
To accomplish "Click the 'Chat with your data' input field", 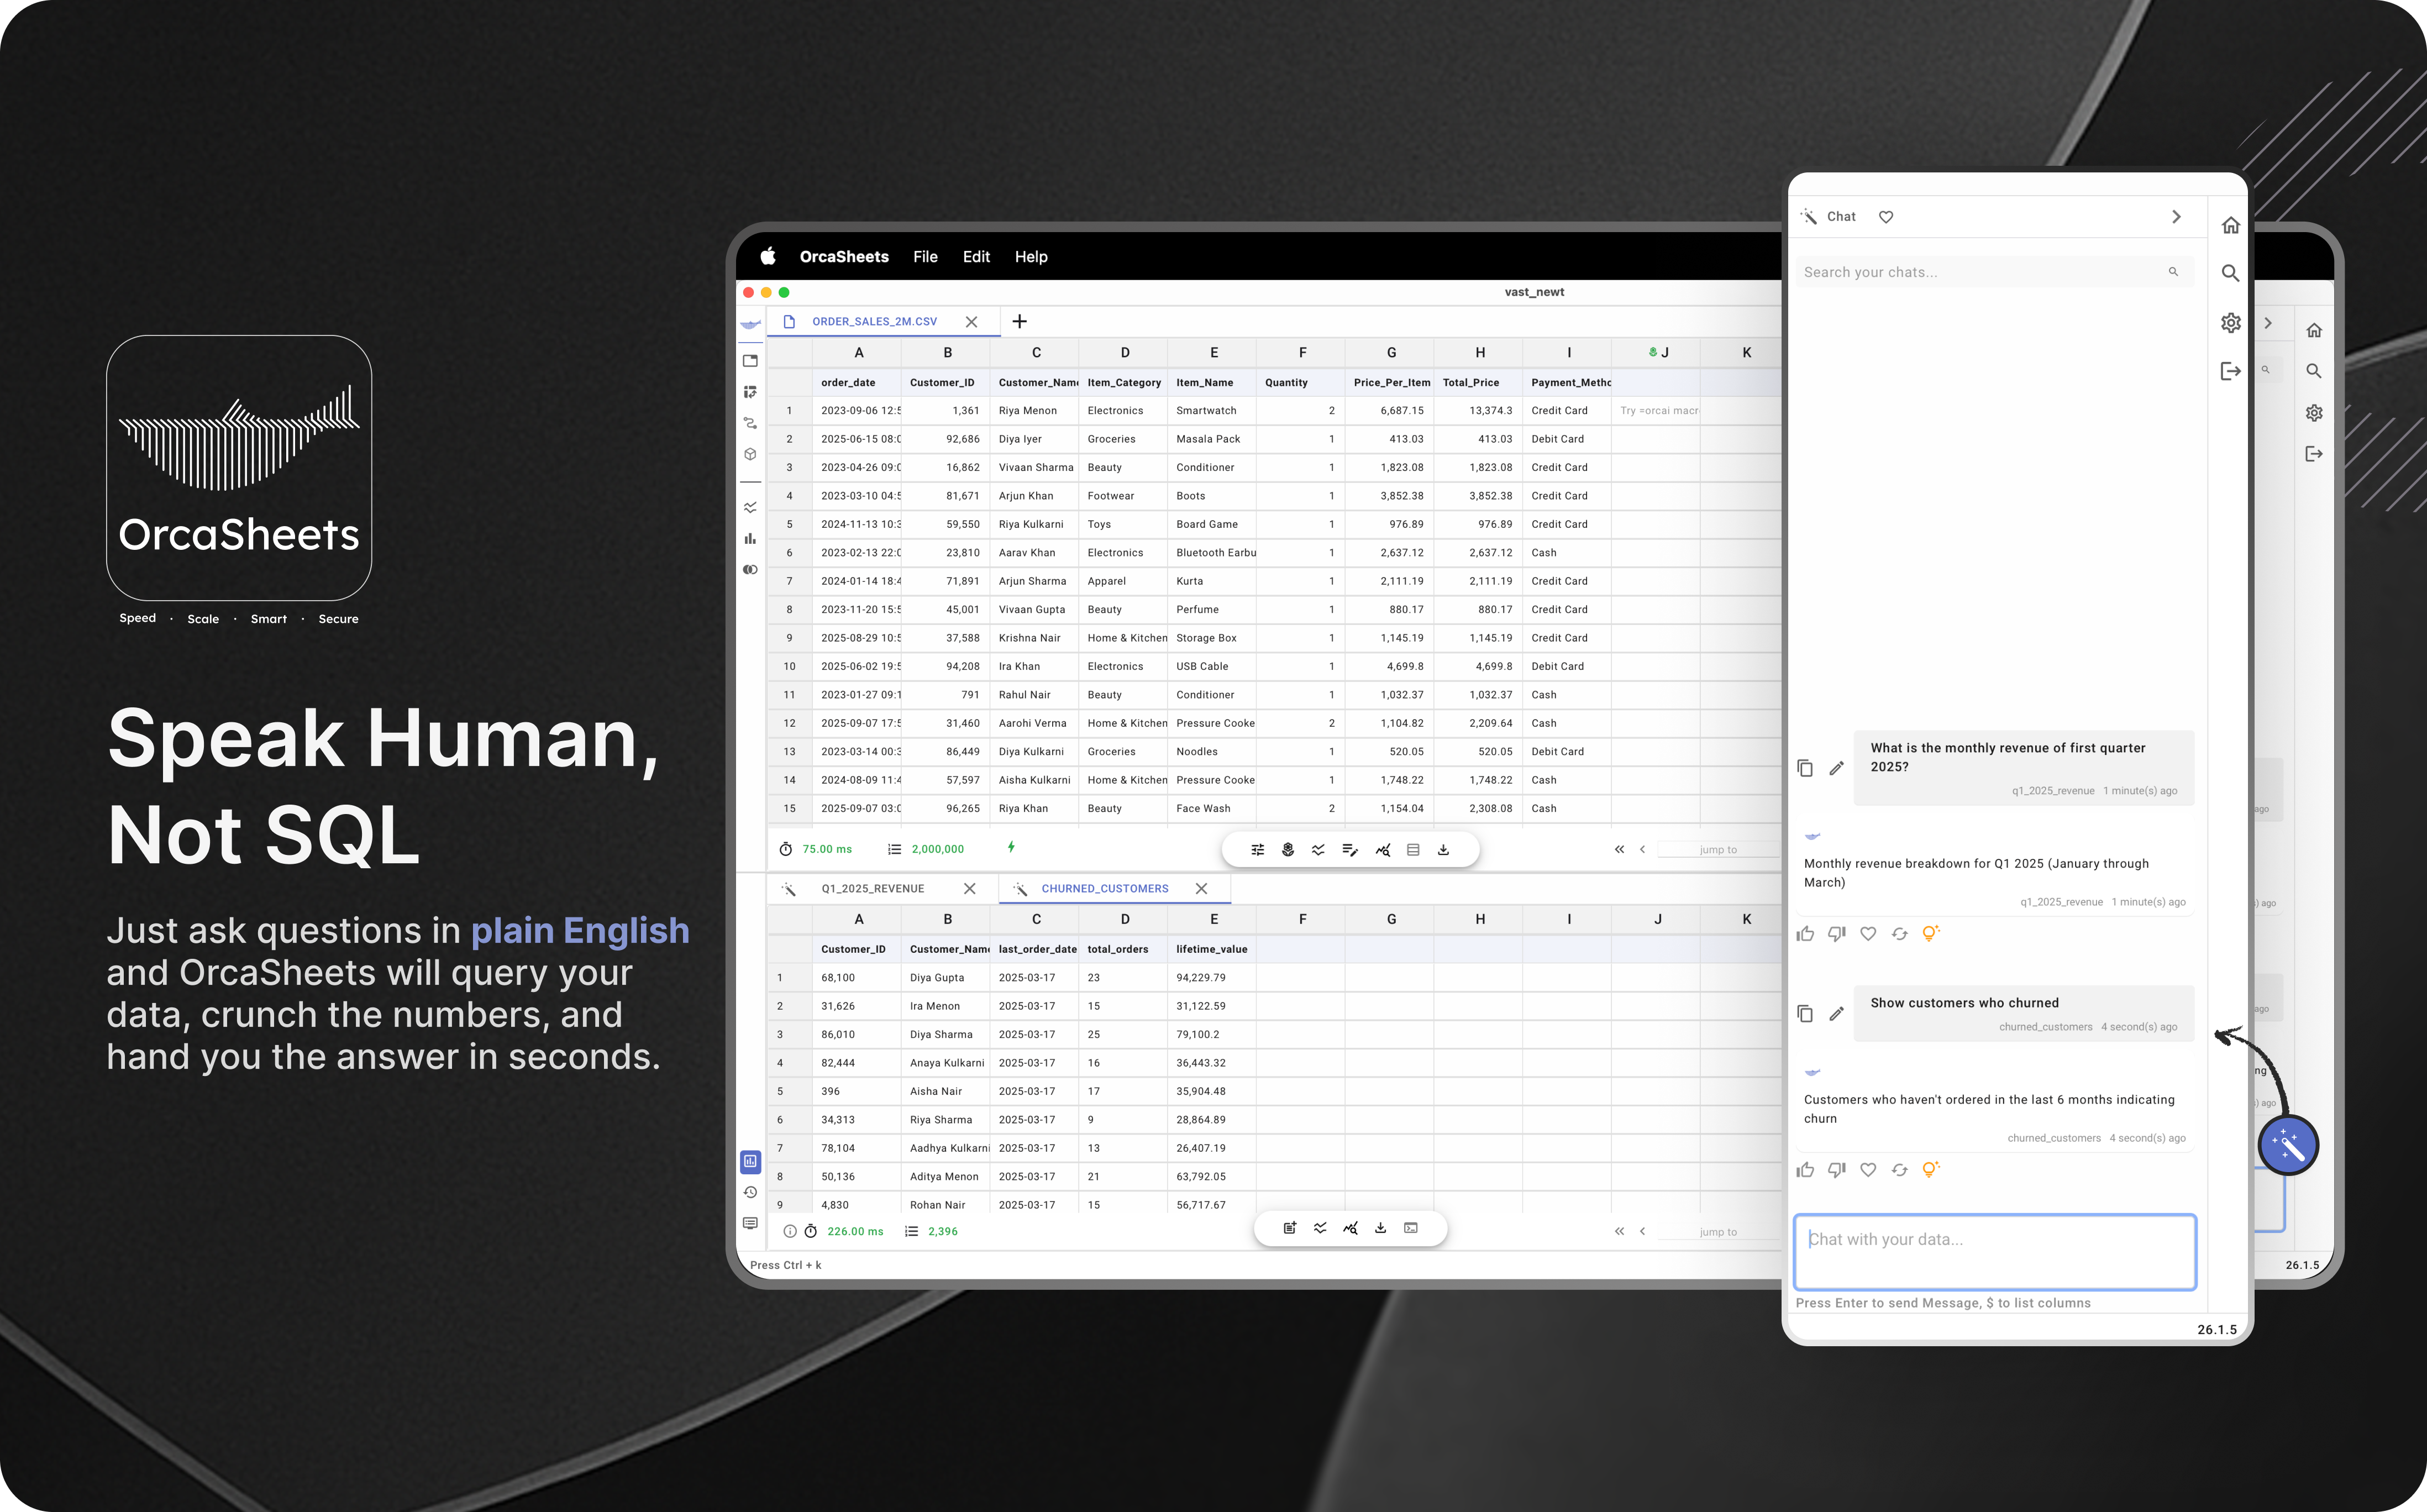I will (1994, 1252).
